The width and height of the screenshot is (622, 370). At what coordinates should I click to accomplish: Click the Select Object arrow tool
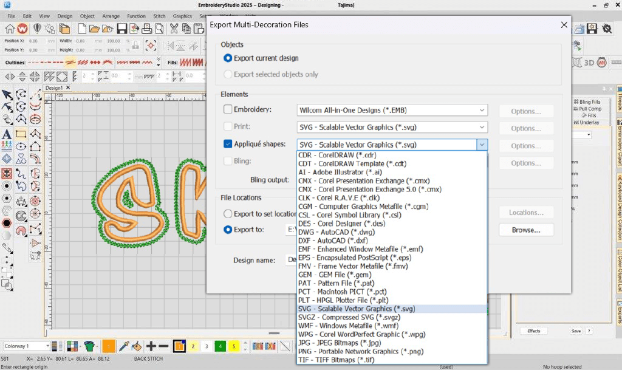click(7, 95)
